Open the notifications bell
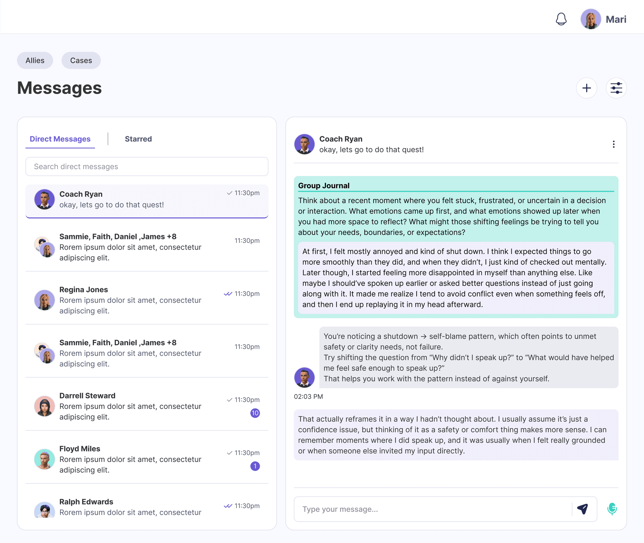 [x=561, y=19]
